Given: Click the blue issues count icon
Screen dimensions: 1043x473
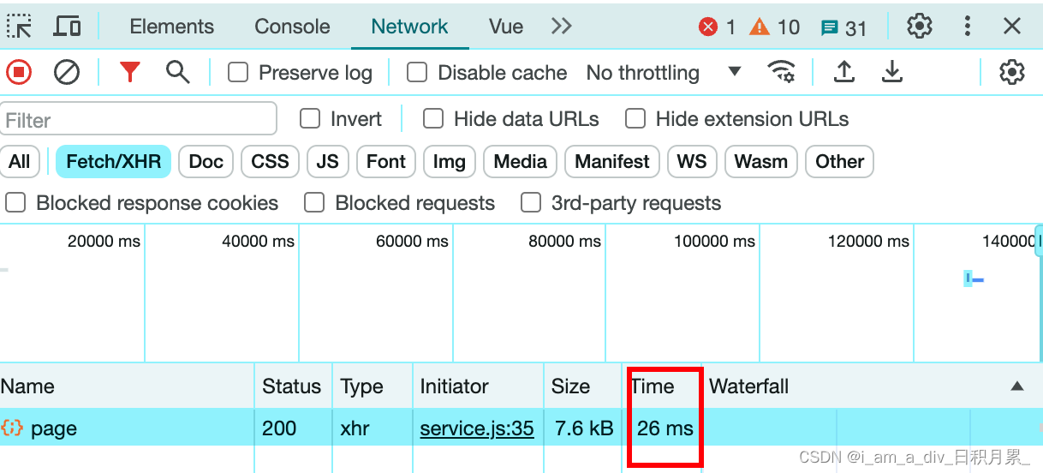Looking at the screenshot, I should 829,28.
